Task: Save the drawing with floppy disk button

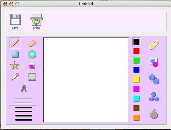Action: [x=15, y=22]
